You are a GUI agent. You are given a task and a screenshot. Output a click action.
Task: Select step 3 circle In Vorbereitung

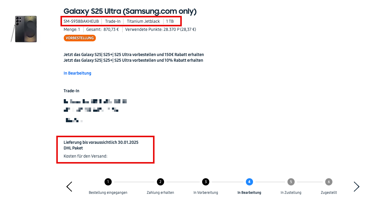click(x=205, y=182)
